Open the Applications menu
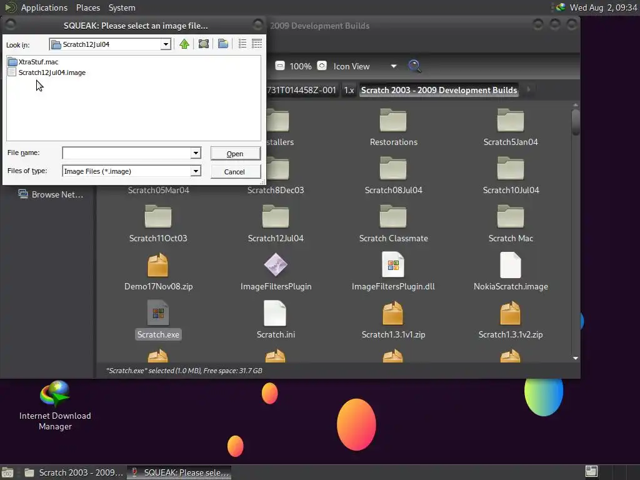This screenshot has width=640, height=480. click(44, 7)
